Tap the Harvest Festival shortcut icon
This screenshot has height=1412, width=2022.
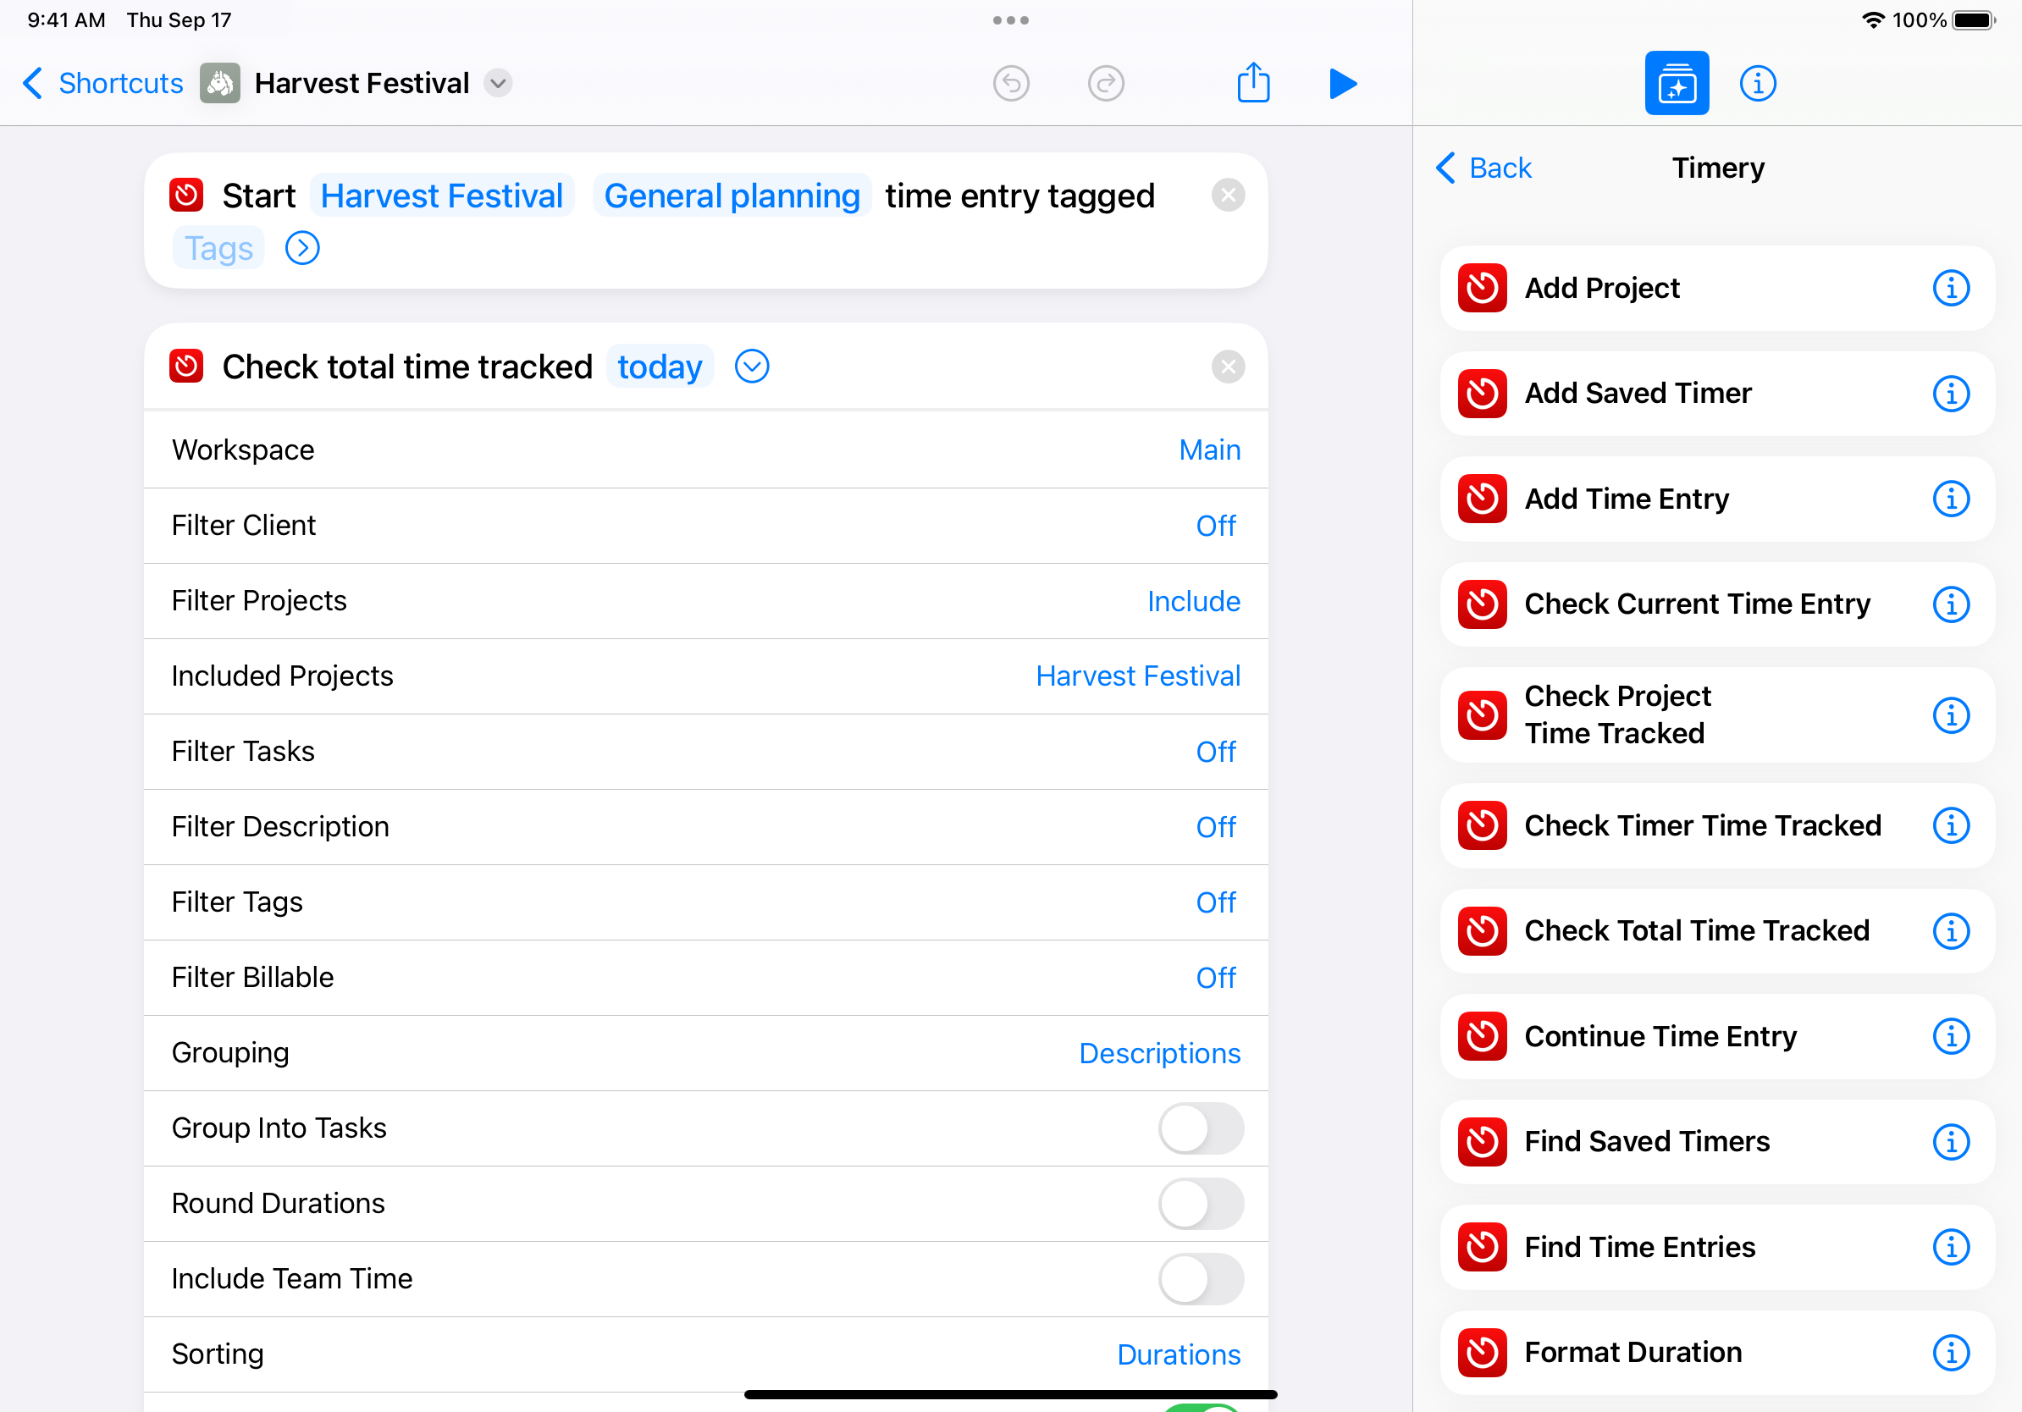pyautogui.click(x=219, y=84)
